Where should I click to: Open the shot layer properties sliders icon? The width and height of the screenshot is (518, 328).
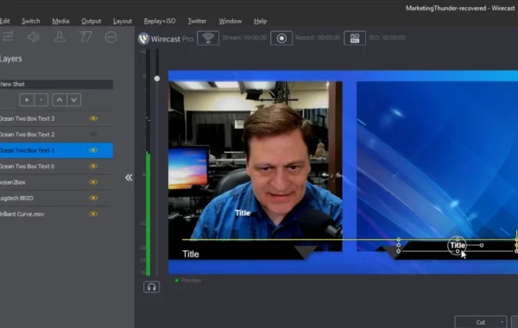[8, 36]
